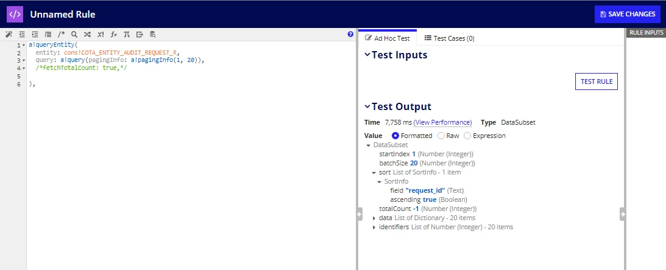
Task: Click the export arrow-box toolbar icon
Action: coord(140,34)
